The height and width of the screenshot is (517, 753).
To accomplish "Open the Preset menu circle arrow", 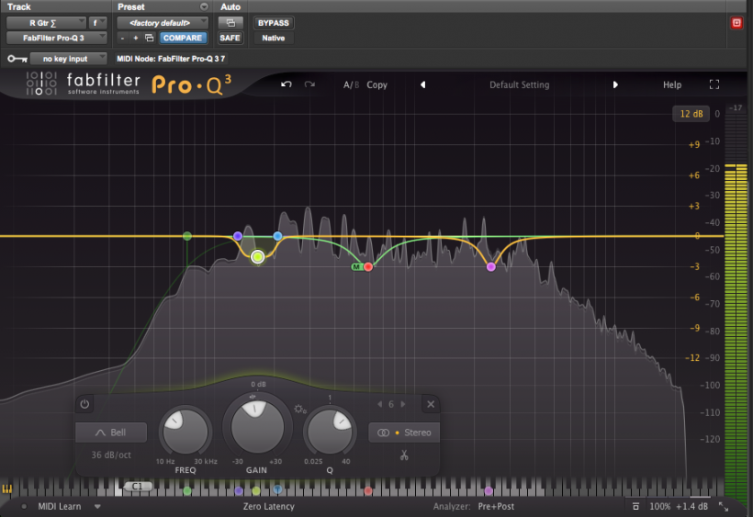I will (204, 6).
